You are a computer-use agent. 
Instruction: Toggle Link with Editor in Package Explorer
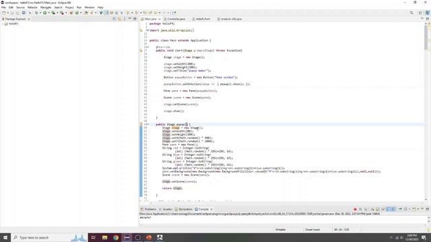(119, 19)
